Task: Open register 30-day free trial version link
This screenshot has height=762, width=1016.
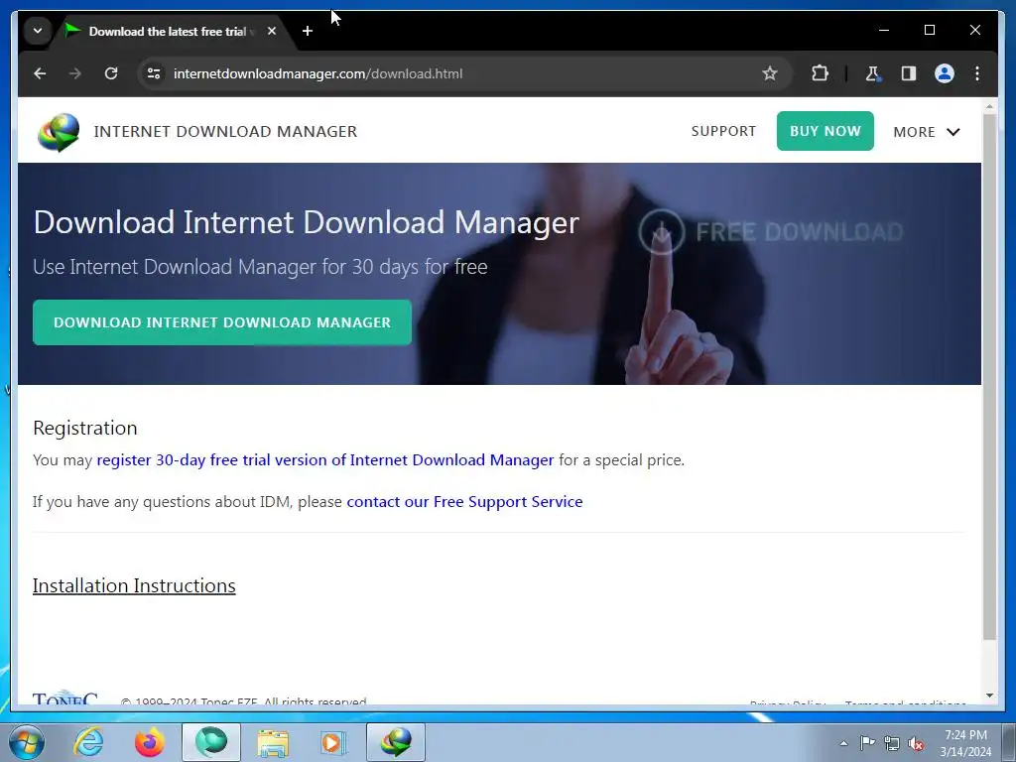Action: click(325, 460)
